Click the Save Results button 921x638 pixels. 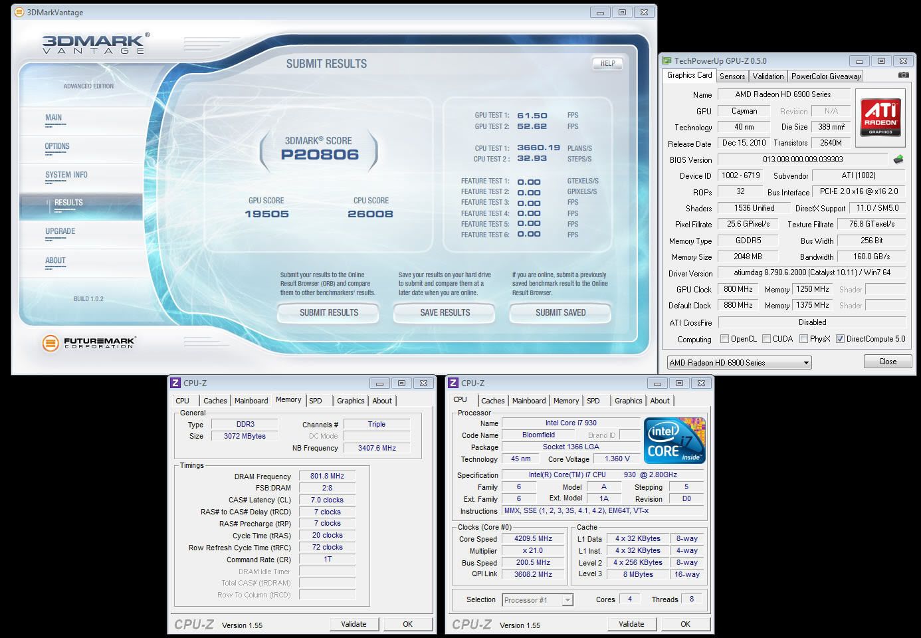pos(445,312)
